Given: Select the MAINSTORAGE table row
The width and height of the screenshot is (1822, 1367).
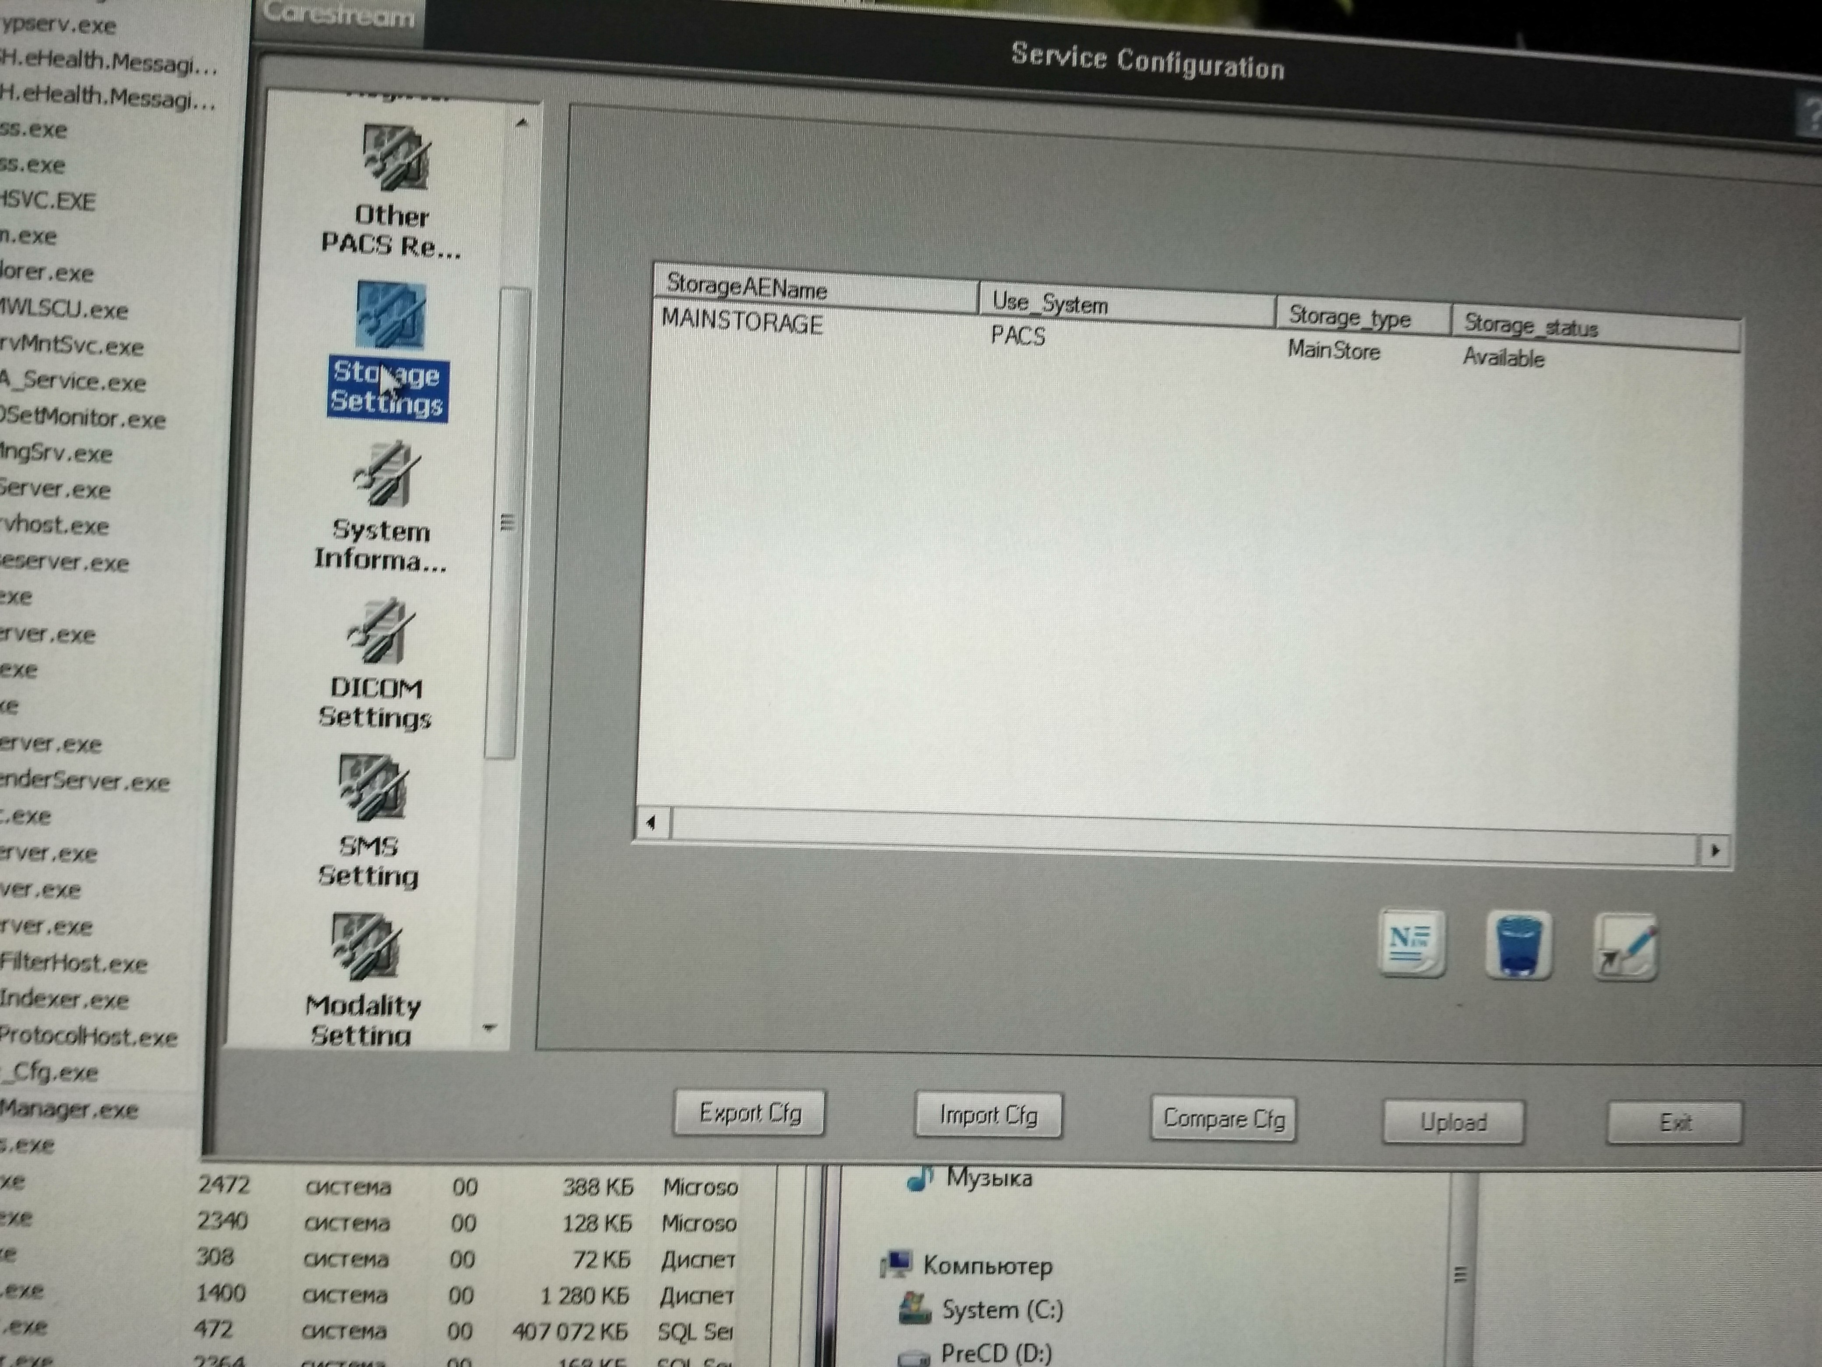Looking at the screenshot, I should click(742, 322).
